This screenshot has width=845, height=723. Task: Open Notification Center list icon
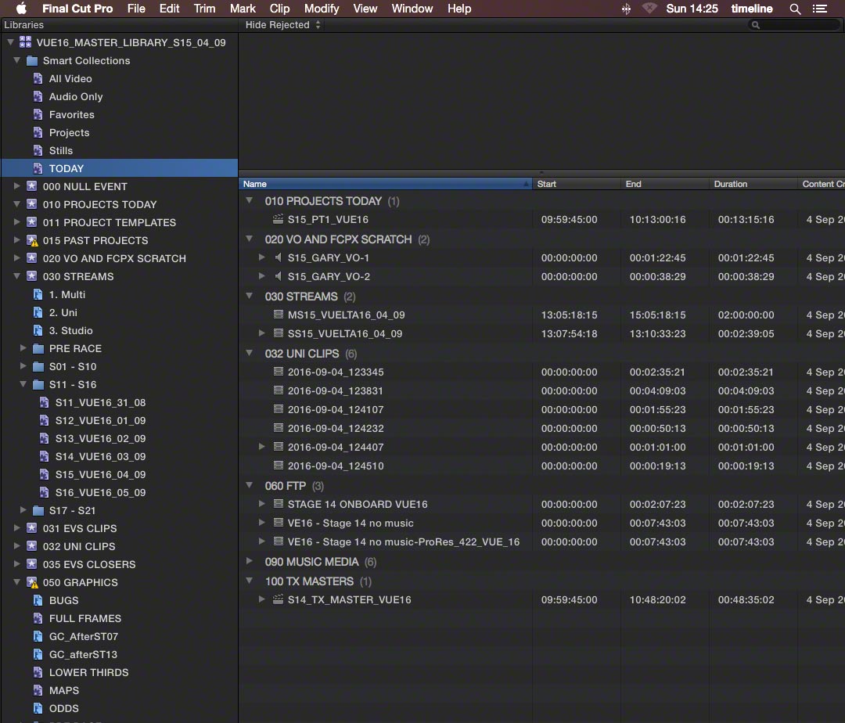pos(820,9)
